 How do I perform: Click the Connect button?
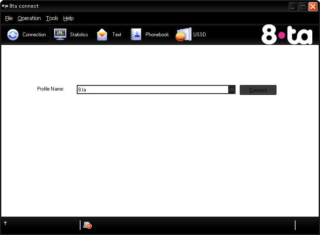258,90
